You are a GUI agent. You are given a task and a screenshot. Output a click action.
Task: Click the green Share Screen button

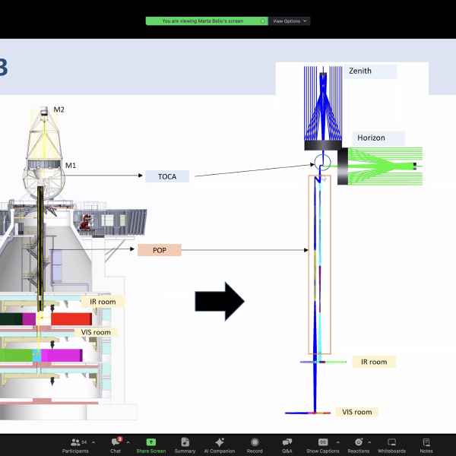click(151, 444)
